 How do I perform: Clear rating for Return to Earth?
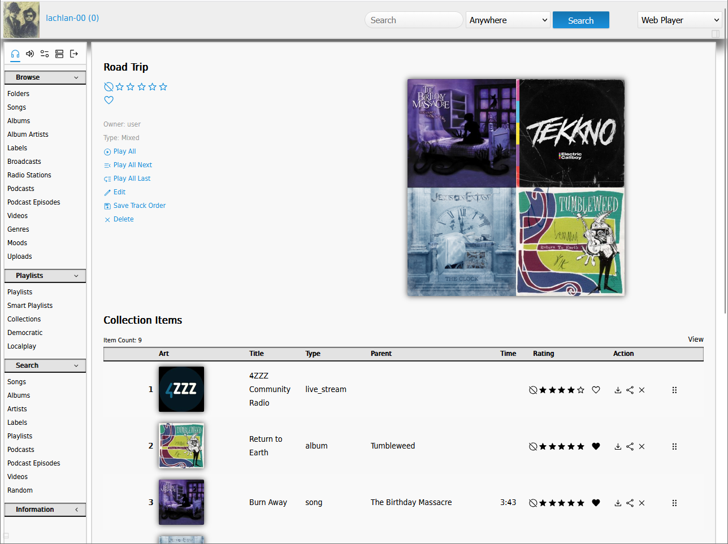coord(533,446)
